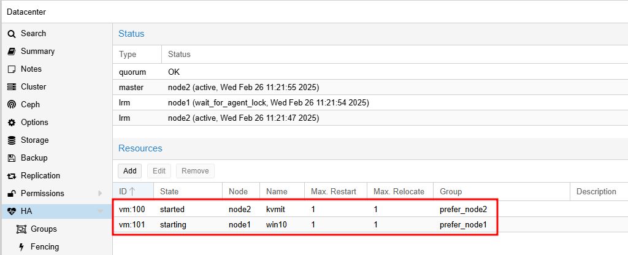Click the Ceph icon in sidebar
Screen dimensions: 628x255
tap(12, 104)
